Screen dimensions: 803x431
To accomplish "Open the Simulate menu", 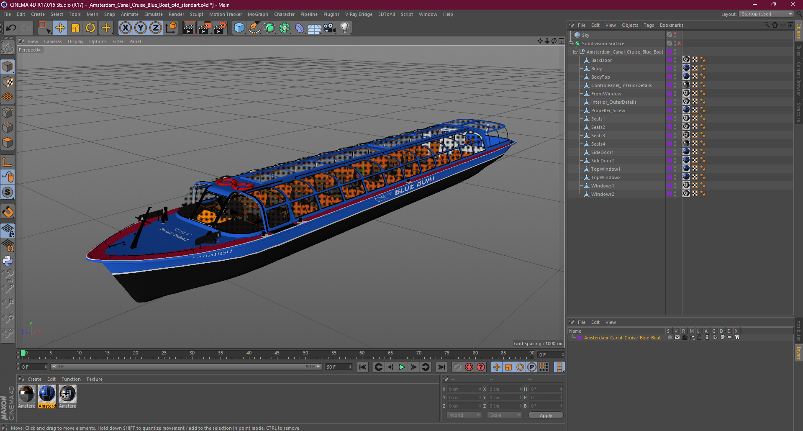I will (154, 14).
